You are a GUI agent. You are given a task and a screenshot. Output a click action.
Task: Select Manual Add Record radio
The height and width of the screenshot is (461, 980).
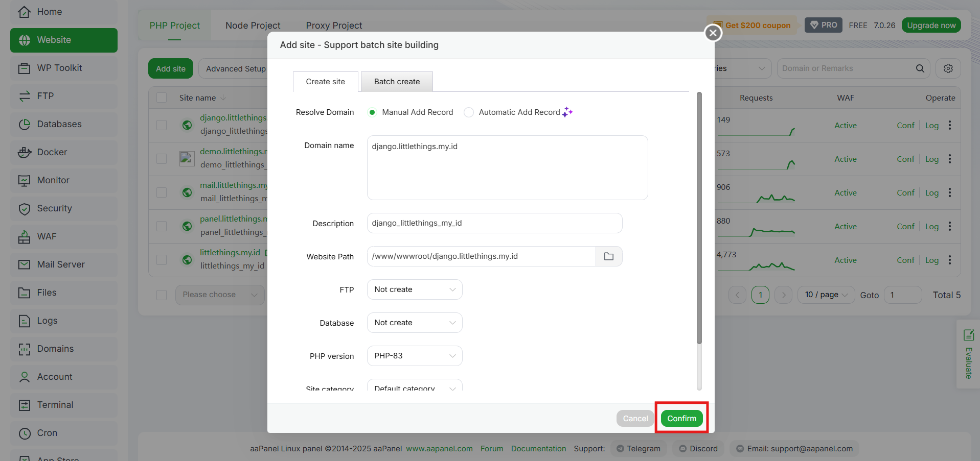tap(372, 112)
